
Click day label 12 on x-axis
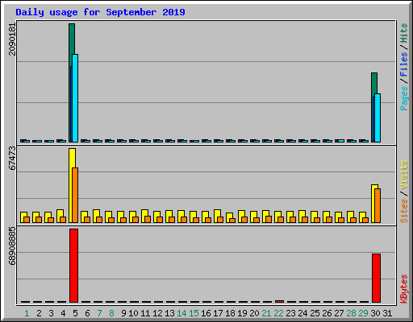pos(157,313)
